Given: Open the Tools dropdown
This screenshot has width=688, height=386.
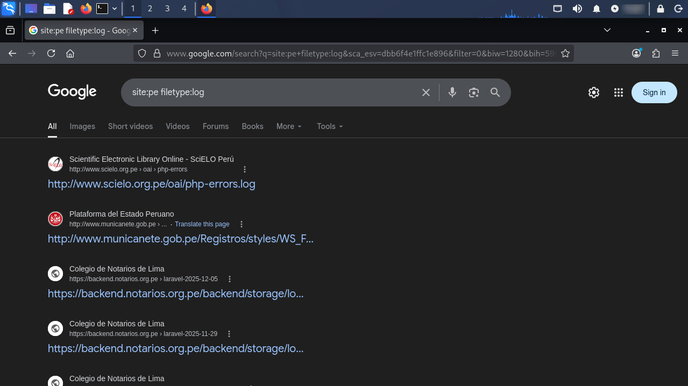Looking at the screenshot, I should [329, 126].
